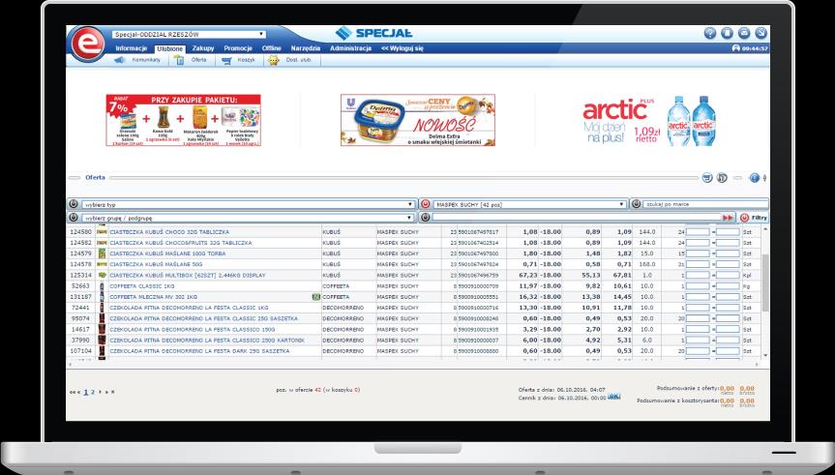Click the MV icon on COFFEETA MLECZNA row
Viewport: 835px width, 475px height.
click(315, 297)
